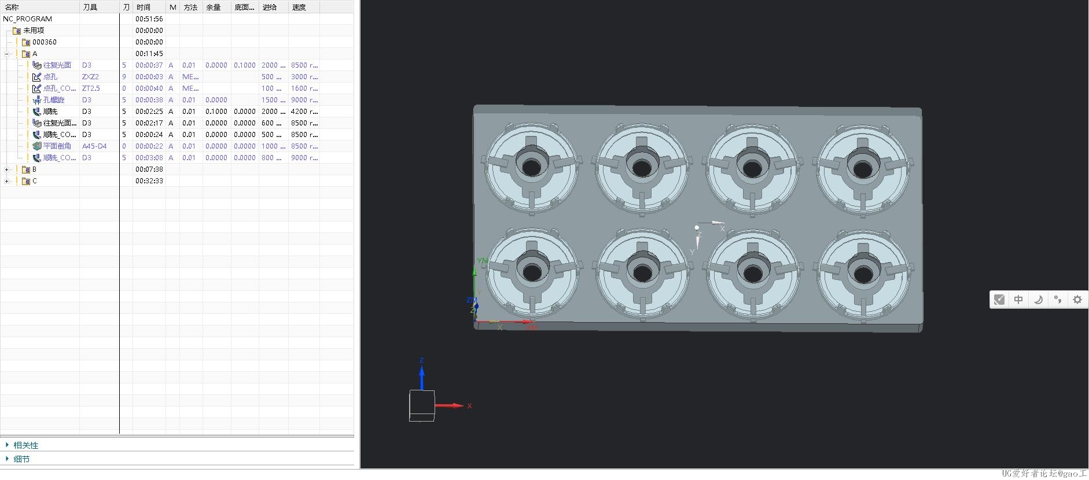Click the 往复光面 operation icon at 00:02:17

pos(37,123)
